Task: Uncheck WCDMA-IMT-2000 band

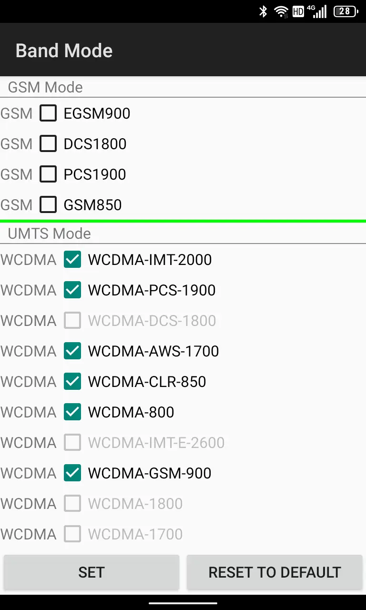Action: (72, 260)
